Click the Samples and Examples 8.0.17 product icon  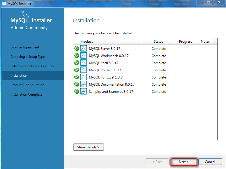click(84, 91)
